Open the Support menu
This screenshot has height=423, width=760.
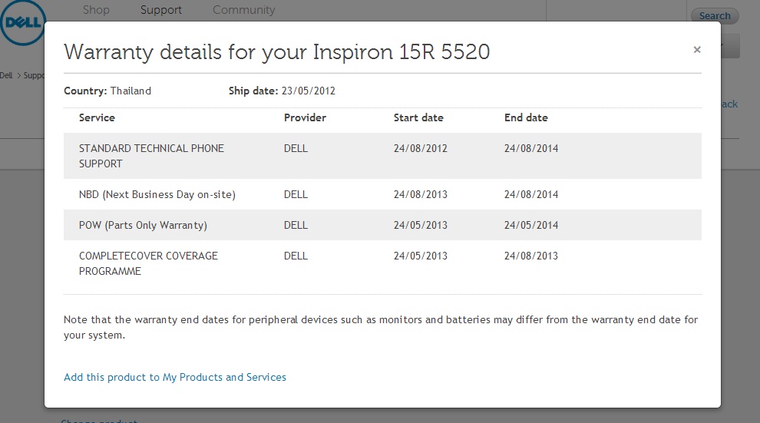[x=161, y=10]
